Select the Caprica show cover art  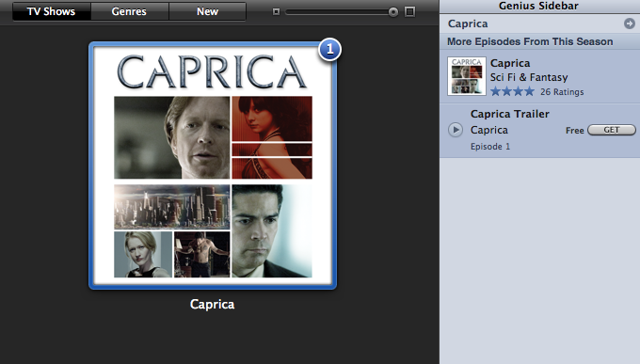(213, 166)
